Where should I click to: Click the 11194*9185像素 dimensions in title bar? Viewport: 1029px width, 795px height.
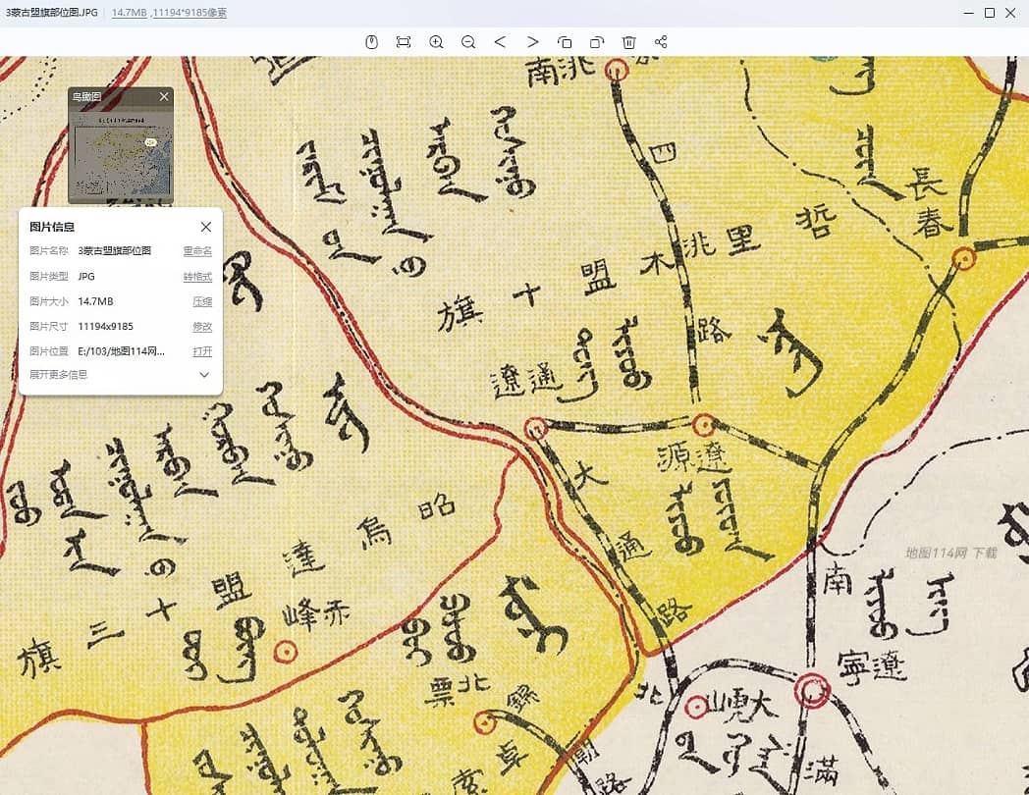[x=190, y=13]
